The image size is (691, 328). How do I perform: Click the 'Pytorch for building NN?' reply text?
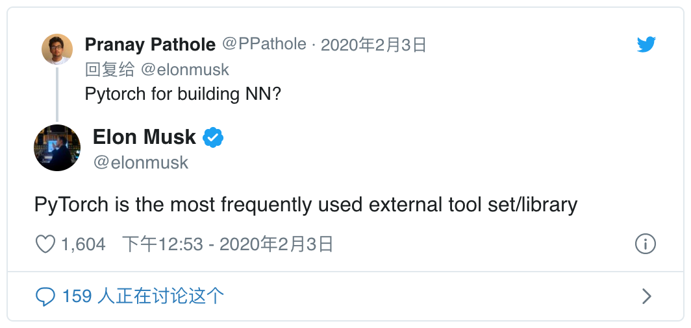pos(183,94)
